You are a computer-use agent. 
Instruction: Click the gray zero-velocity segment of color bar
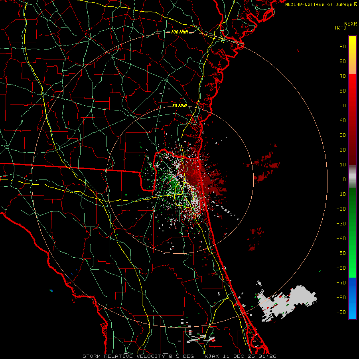pos(352,177)
